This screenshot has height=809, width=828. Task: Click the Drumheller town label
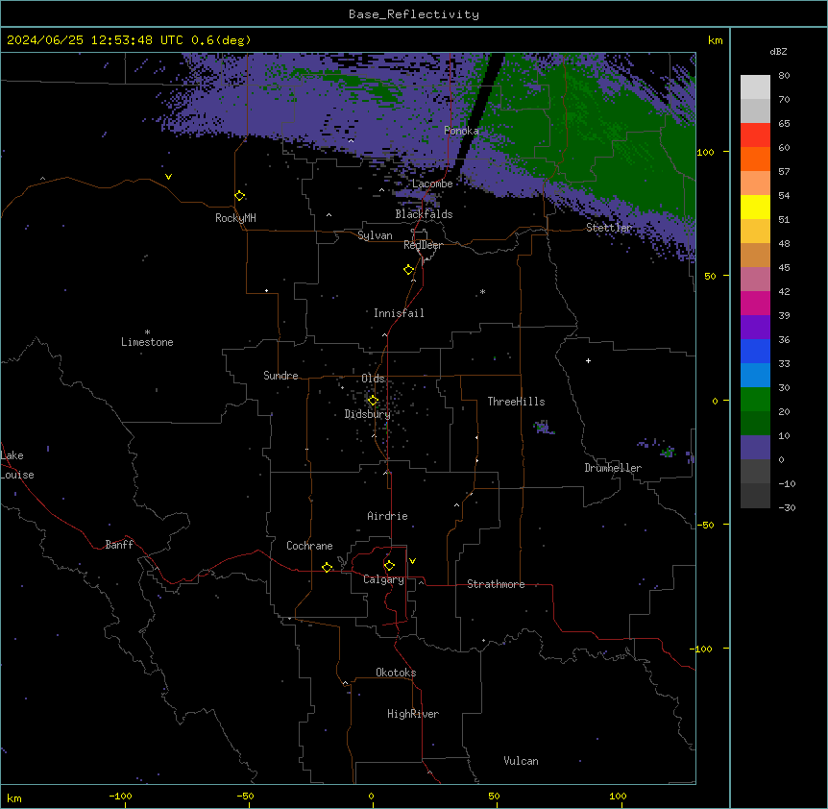pos(613,468)
